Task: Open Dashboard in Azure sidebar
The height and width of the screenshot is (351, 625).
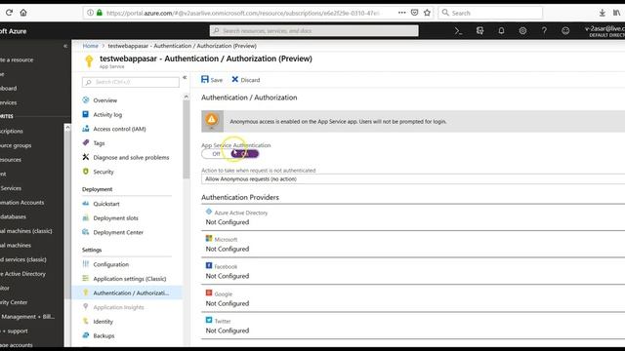Action: click(x=9, y=89)
